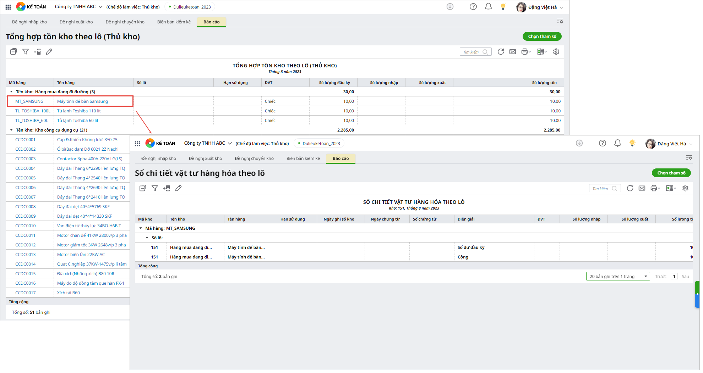The width and height of the screenshot is (703, 373).
Task: Open the notification bell in the lower window
Action: pyautogui.click(x=617, y=143)
